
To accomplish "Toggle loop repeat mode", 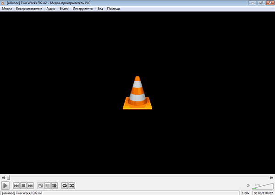I will (x=65, y=185).
